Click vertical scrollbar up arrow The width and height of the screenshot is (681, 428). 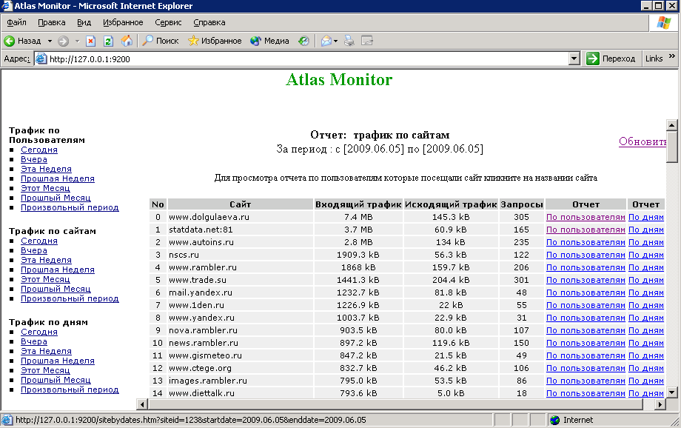671,125
